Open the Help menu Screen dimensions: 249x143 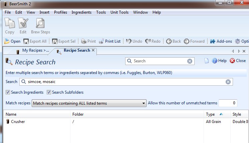(157, 12)
